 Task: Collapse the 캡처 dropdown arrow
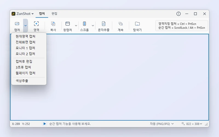click(25, 26)
